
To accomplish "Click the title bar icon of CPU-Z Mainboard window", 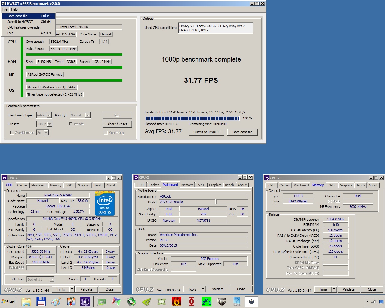I will tap(136, 177).
